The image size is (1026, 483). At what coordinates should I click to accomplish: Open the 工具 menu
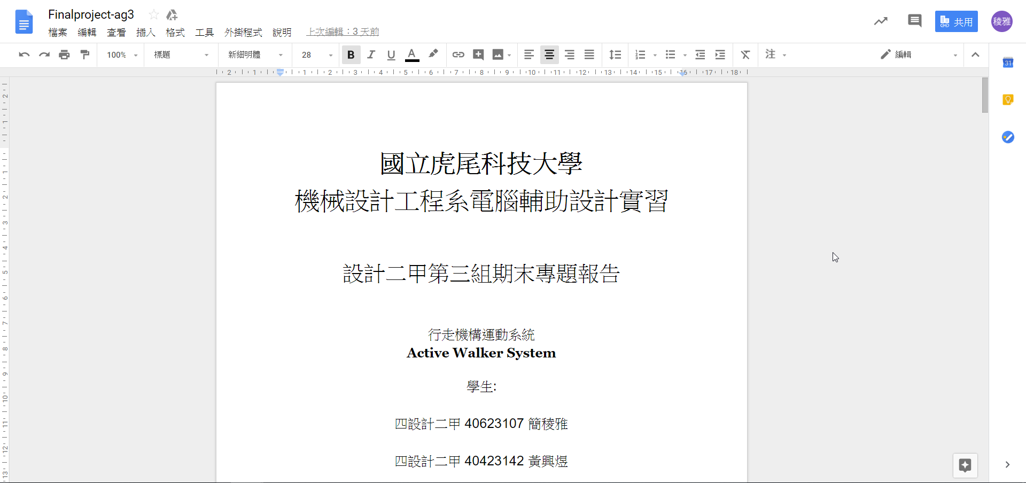(205, 33)
